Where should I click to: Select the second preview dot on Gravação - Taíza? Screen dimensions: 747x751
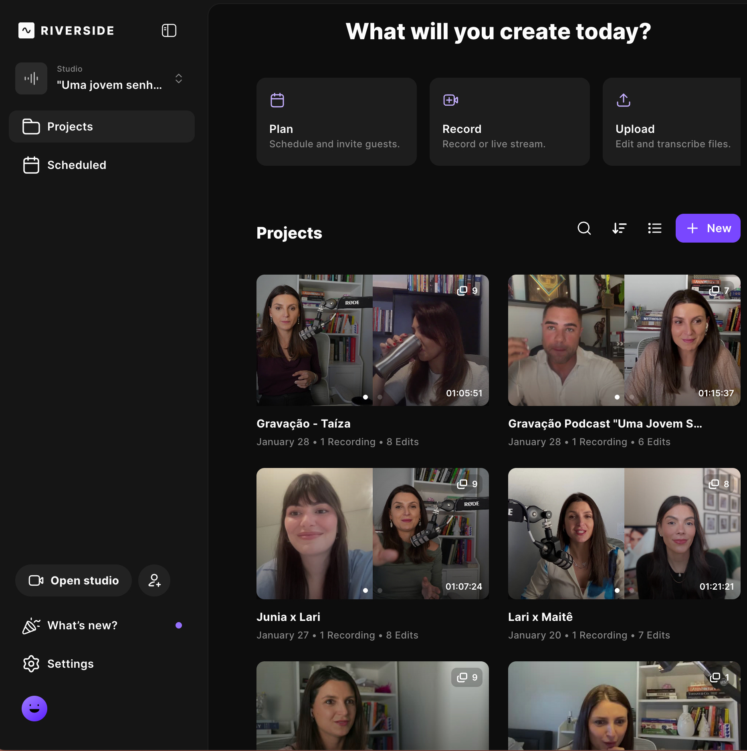click(380, 397)
